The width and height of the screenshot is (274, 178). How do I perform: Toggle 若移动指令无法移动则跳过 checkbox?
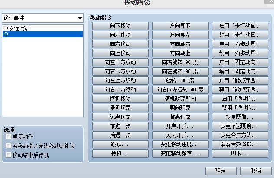tap(8, 145)
